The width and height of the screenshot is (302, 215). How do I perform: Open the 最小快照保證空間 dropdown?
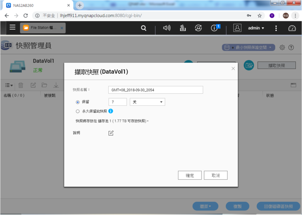click(x=248, y=47)
